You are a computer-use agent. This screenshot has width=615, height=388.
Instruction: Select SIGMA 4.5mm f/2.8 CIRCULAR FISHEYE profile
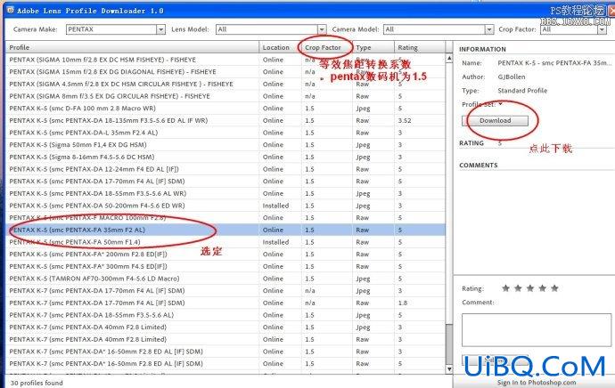click(x=225, y=84)
